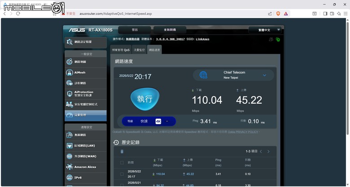The width and height of the screenshot is (350, 187).
Task: Click trash icon to delete history records
Action: click(x=122, y=152)
